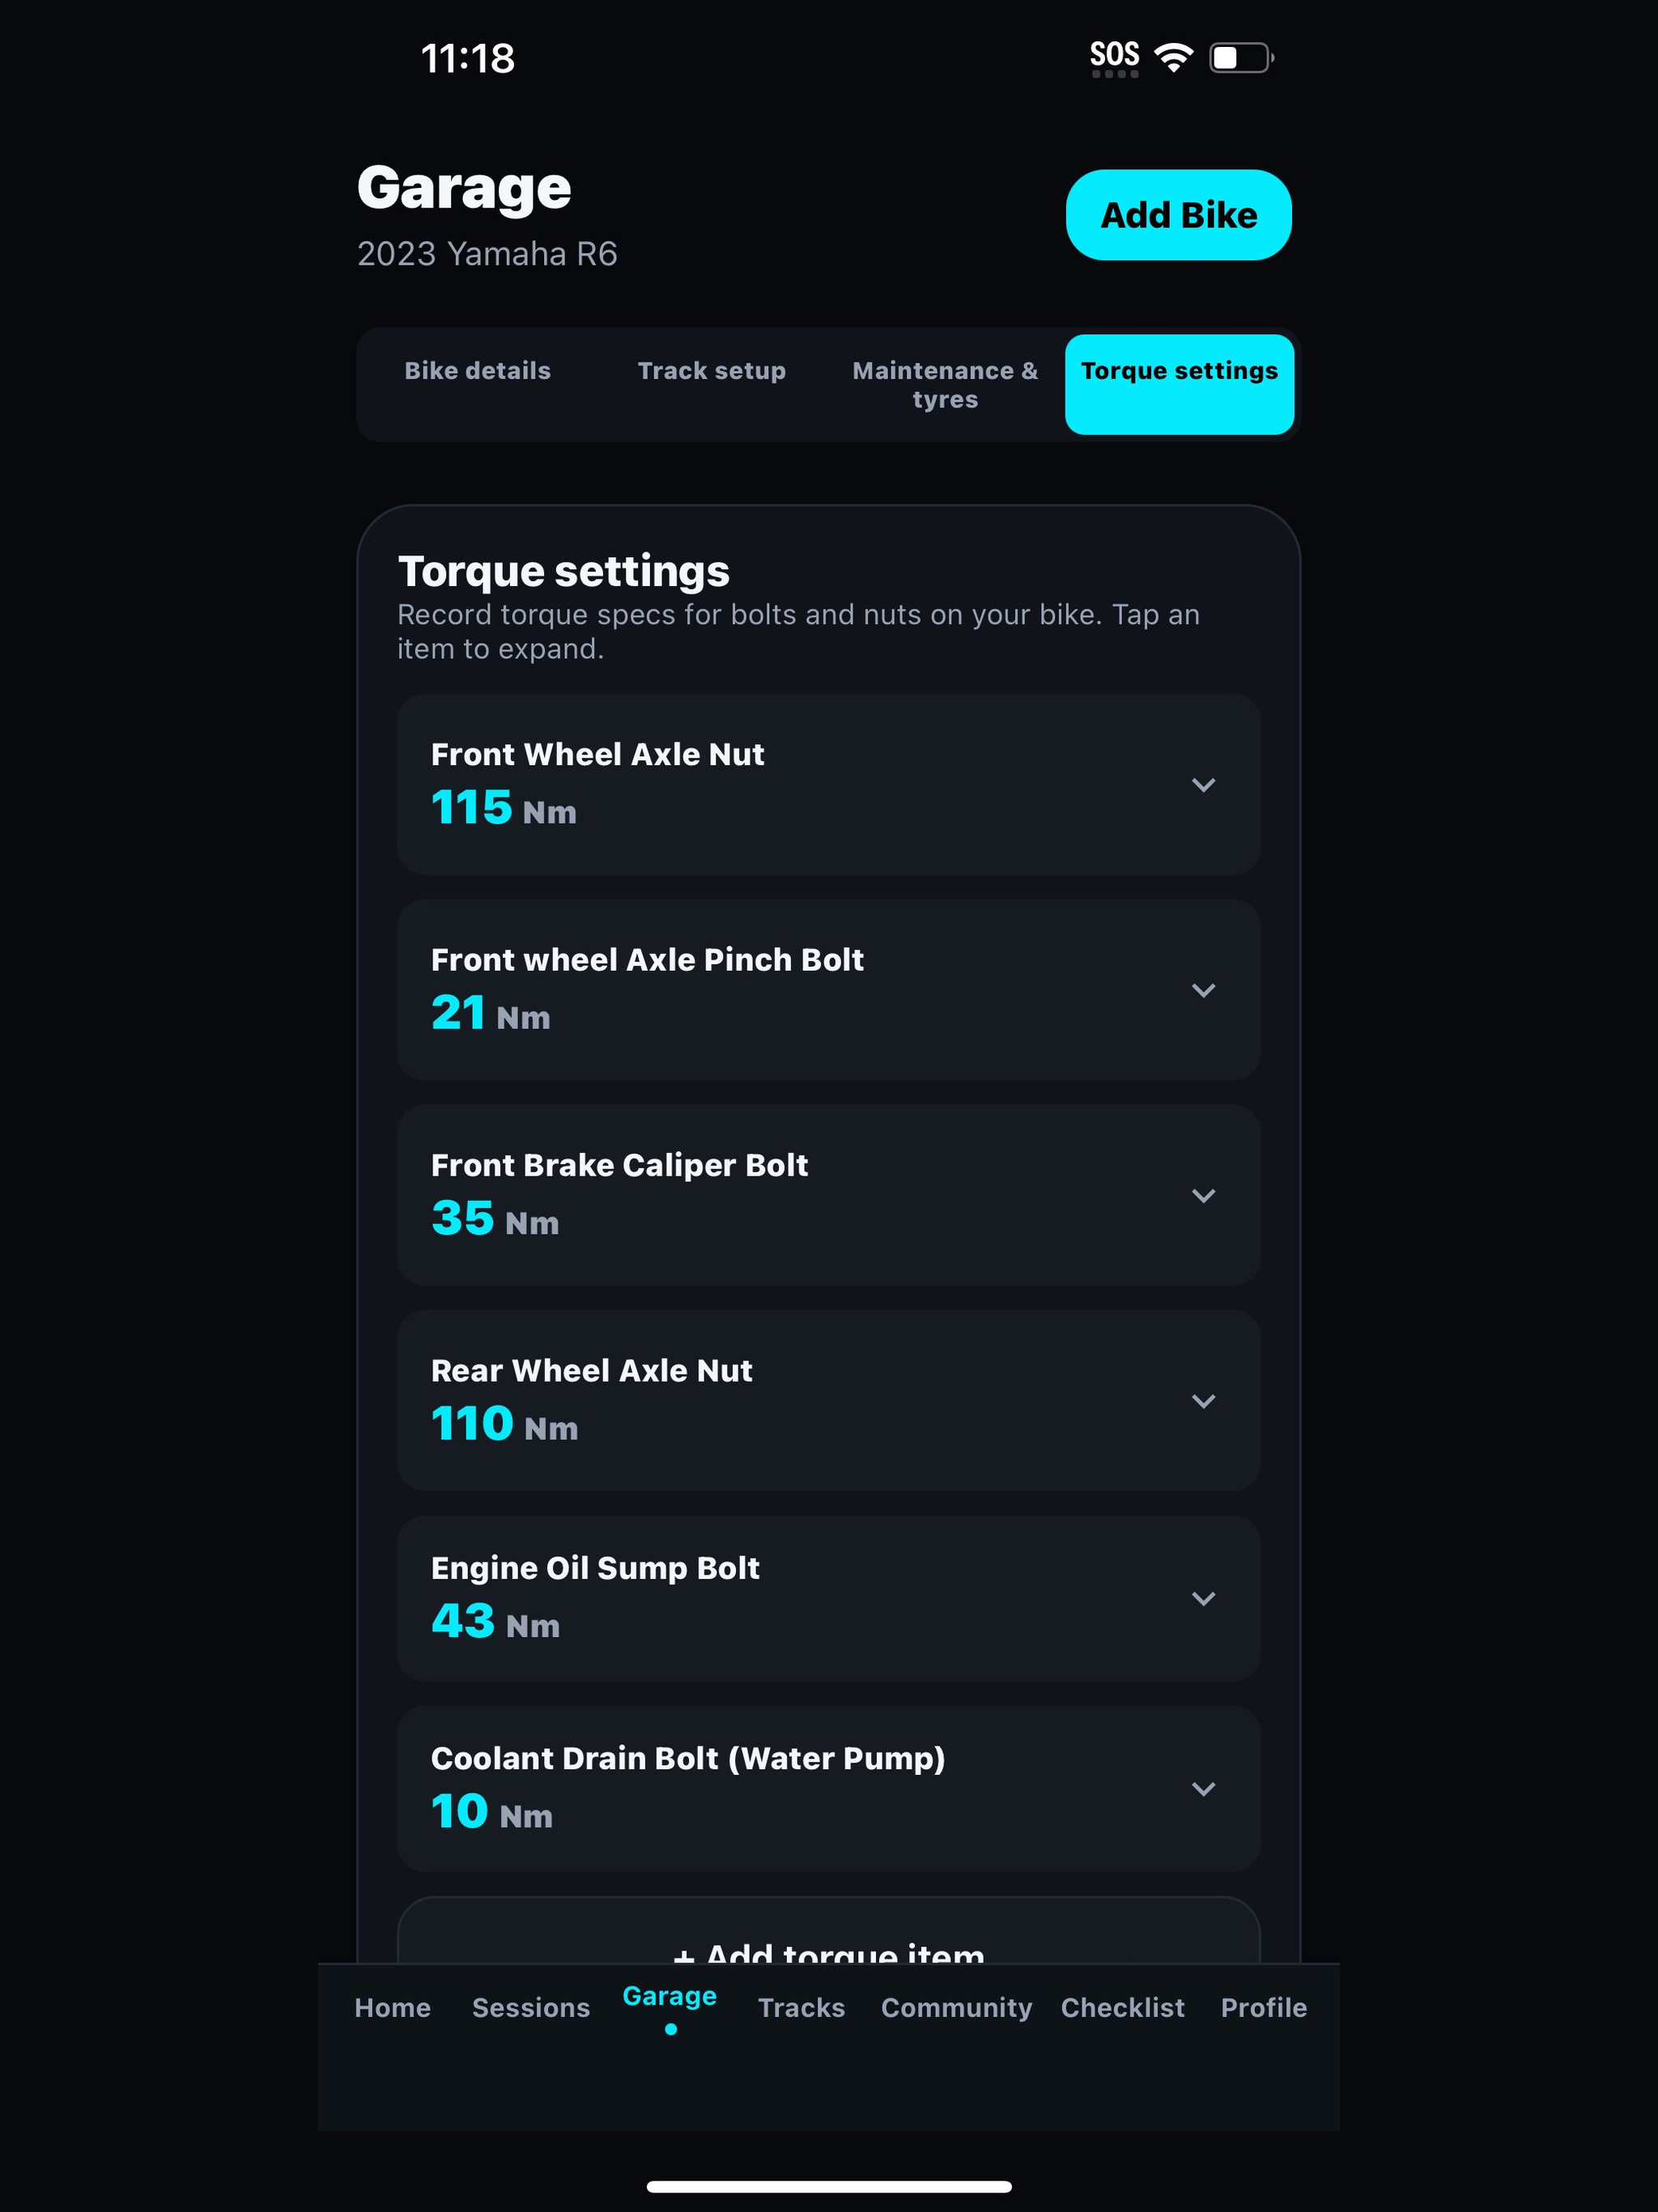
Task: Expand Engine Oil Sump Bolt chevron
Action: (1203, 1599)
